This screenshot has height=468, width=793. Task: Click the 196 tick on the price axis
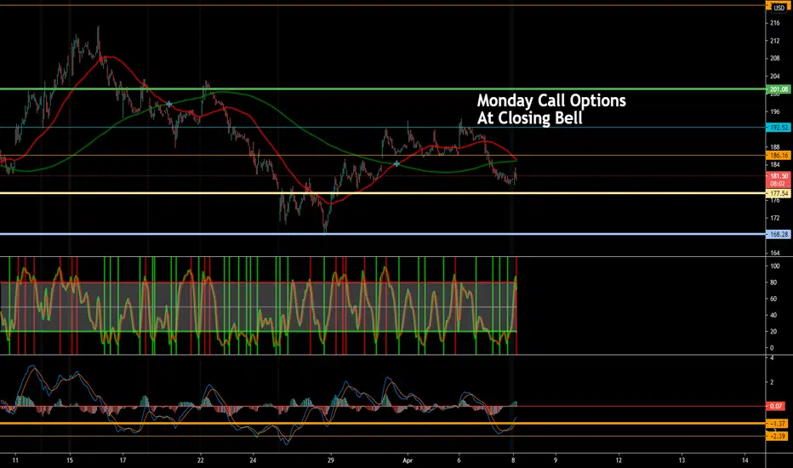click(x=775, y=111)
